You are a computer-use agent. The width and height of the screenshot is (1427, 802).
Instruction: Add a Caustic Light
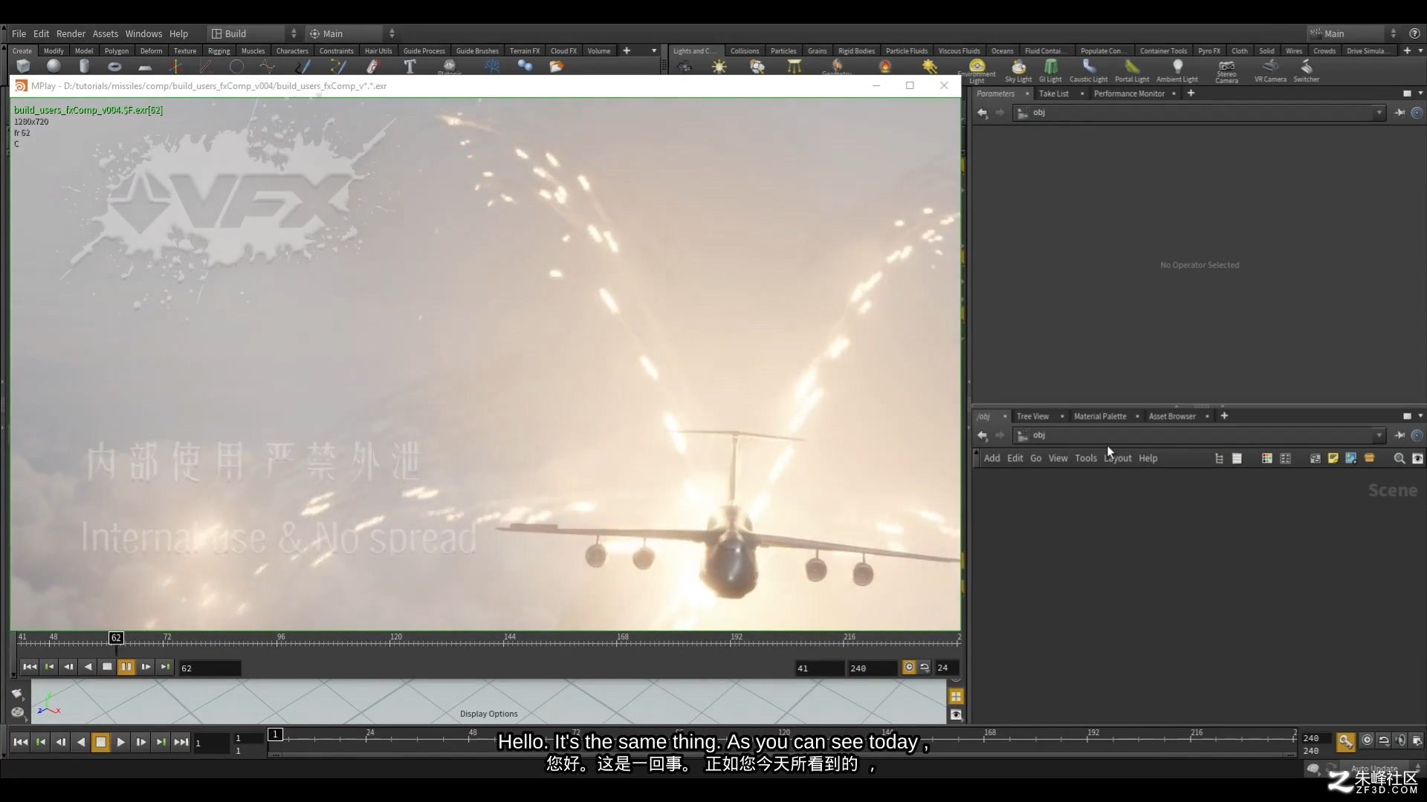(1088, 71)
